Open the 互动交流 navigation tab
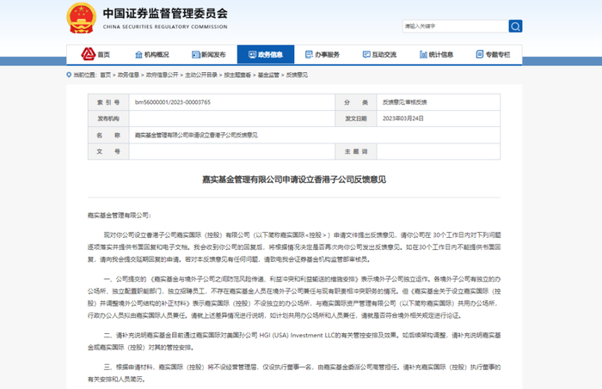The width and height of the screenshot is (602, 389). pyautogui.click(x=380, y=54)
